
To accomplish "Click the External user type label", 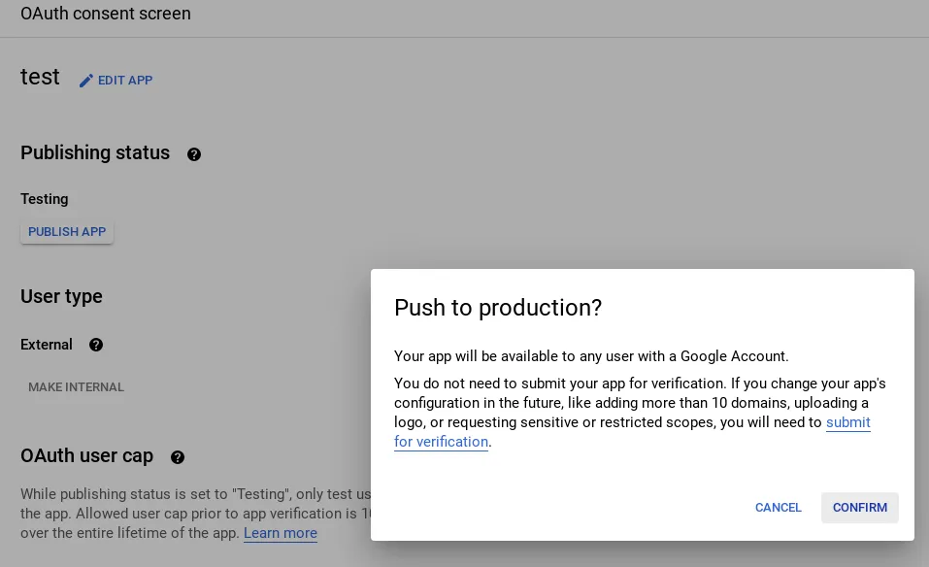I will pyautogui.click(x=47, y=345).
